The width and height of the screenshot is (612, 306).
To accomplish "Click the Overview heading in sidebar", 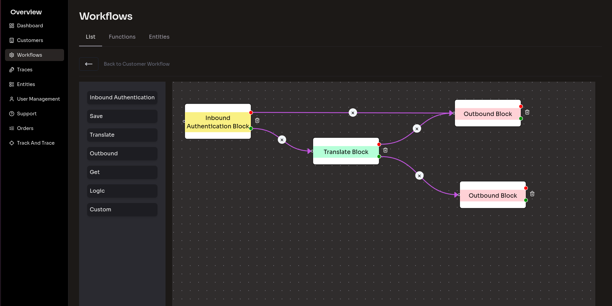I will point(26,12).
